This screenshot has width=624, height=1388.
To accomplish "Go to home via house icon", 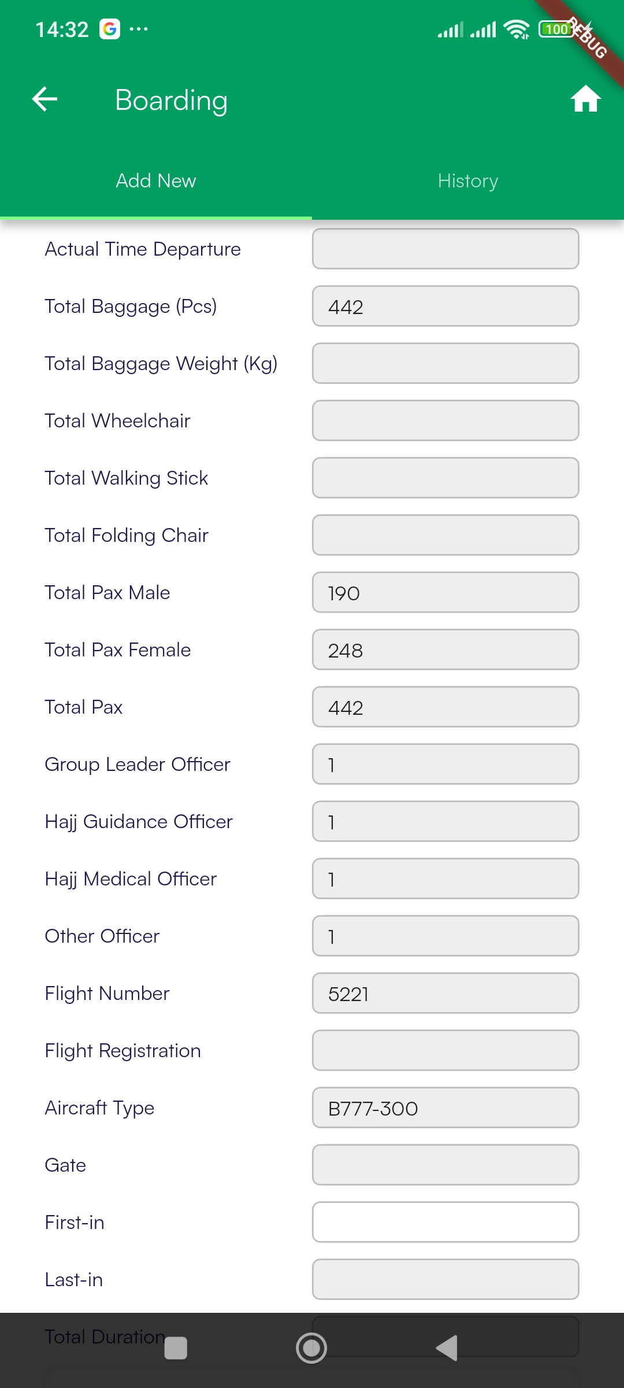I will [x=585, y=99].
